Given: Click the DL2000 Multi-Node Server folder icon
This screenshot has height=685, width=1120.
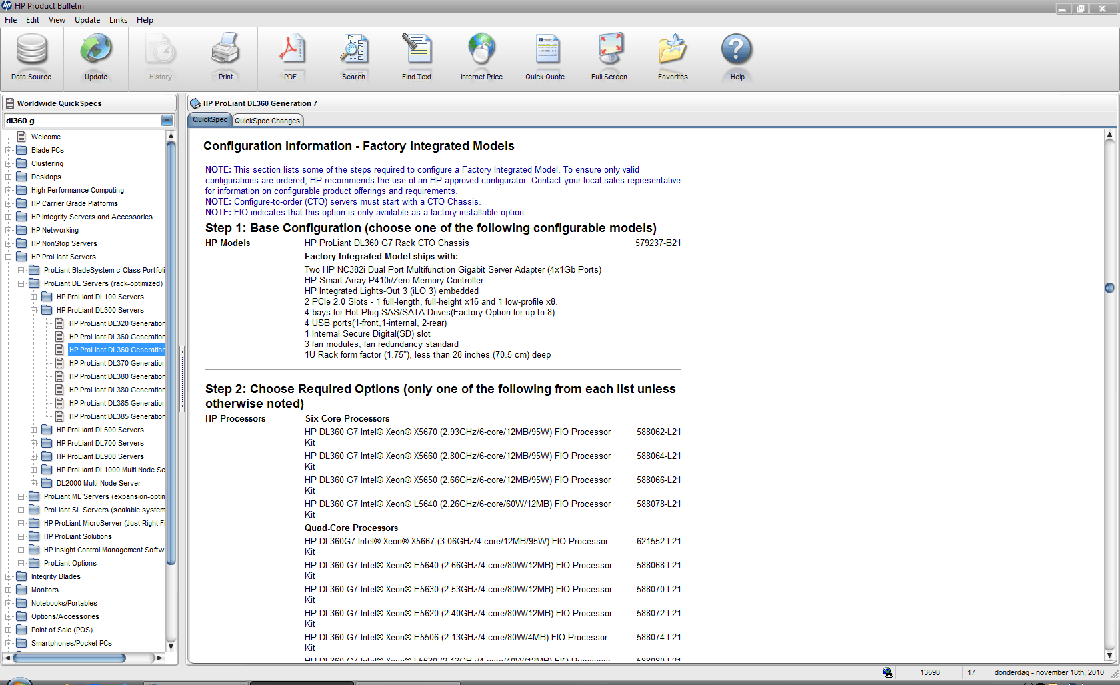Looking at the screenshot, I should [x=47, y=483].
